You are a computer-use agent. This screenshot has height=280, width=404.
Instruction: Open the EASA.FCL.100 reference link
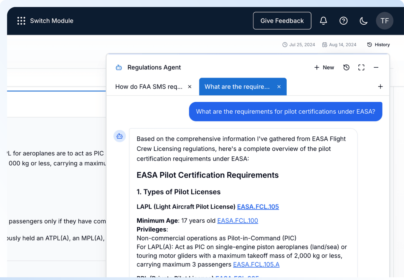(237, 221)
